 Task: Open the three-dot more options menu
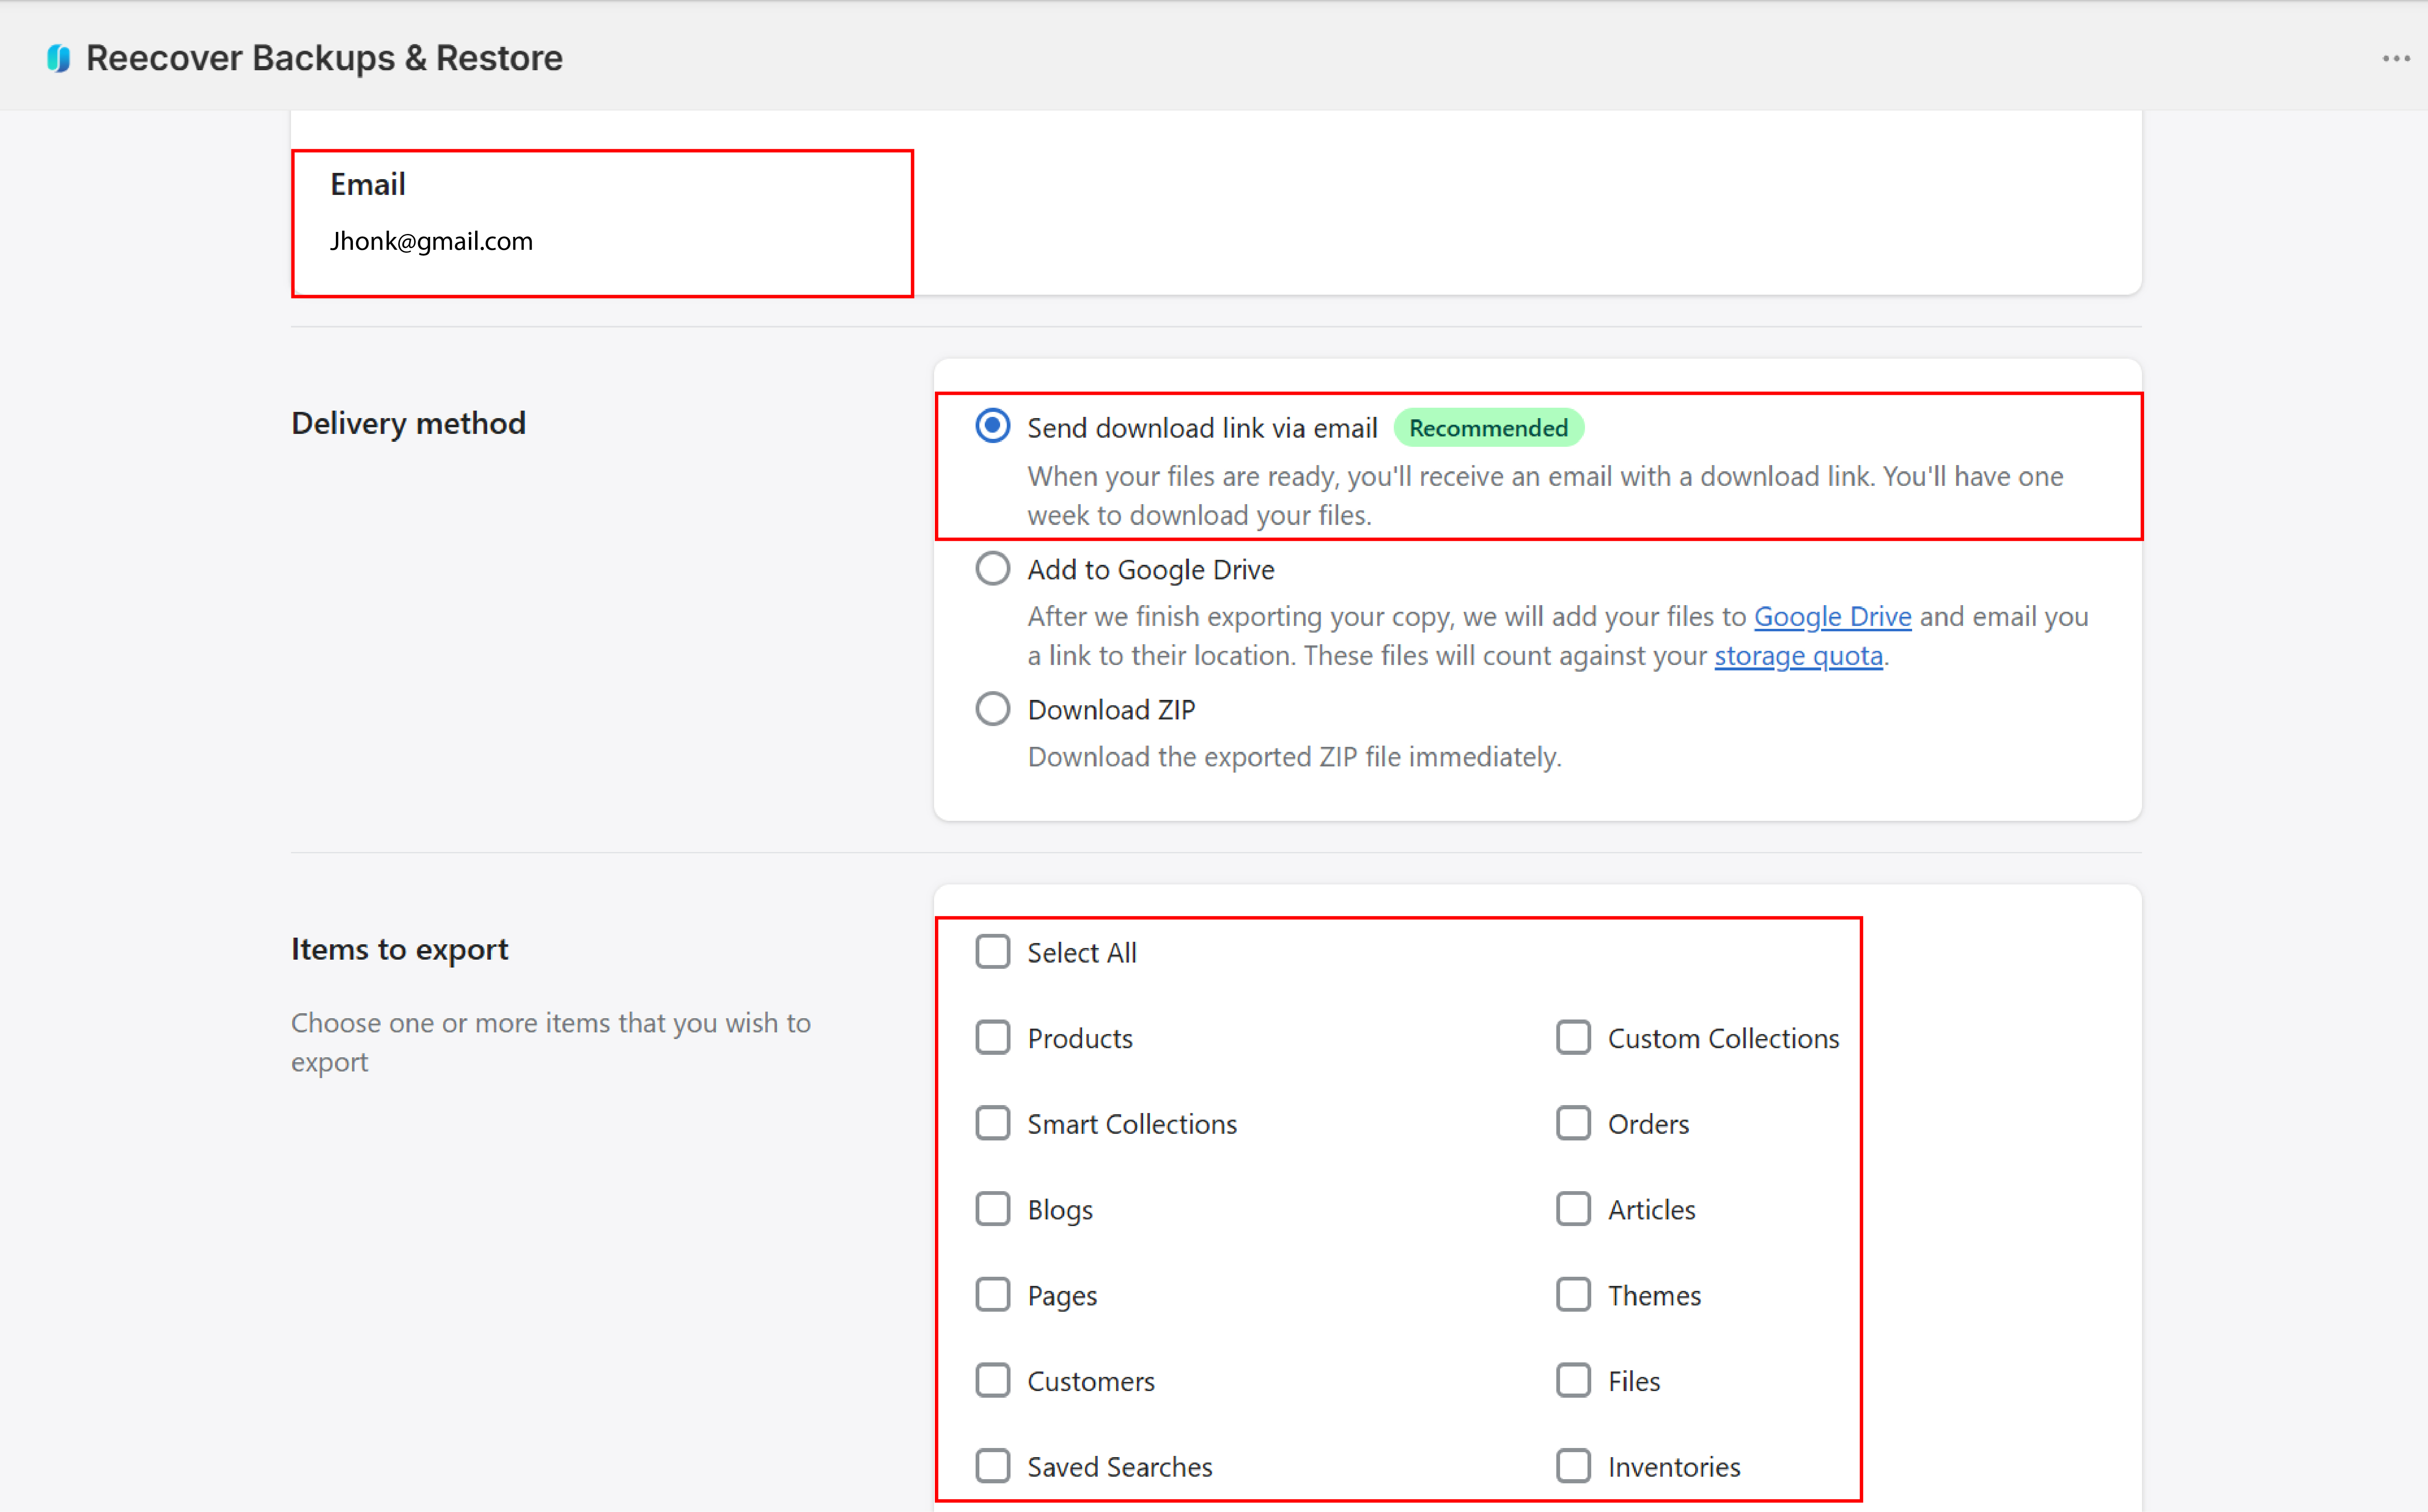[x=2396, y=58]
